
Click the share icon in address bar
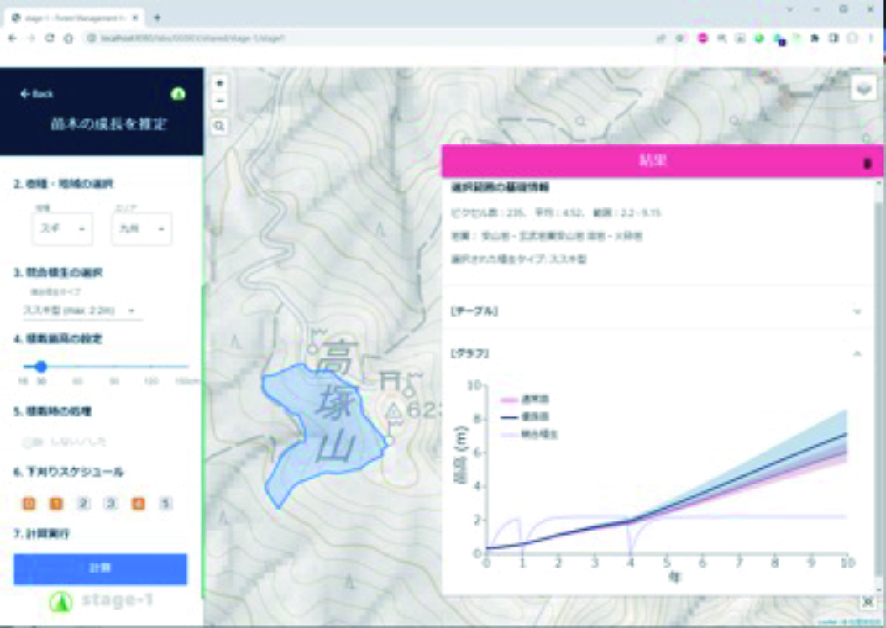coord(661,39)
